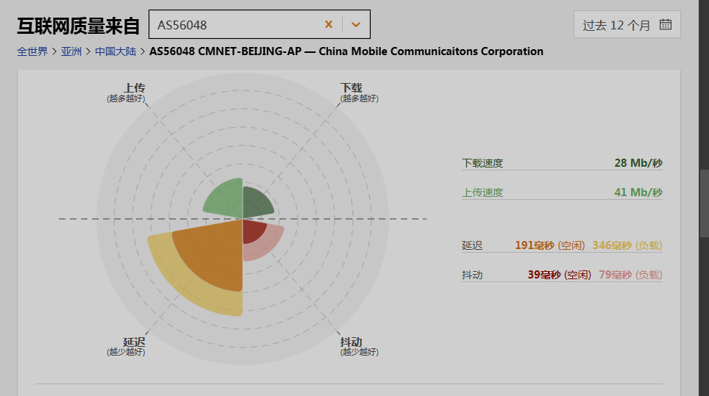
Task: Go to 全世界 breadcrumb link
Action: pyautogui.click(x=32, y=51)
